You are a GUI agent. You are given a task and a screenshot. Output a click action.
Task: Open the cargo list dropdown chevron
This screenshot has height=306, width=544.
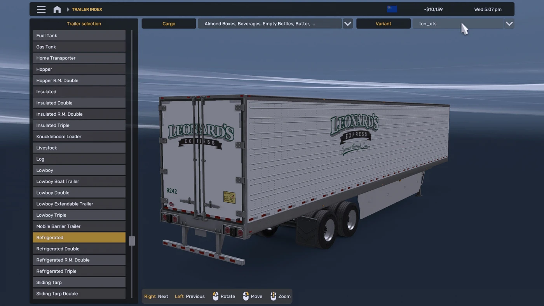[347, 23]
